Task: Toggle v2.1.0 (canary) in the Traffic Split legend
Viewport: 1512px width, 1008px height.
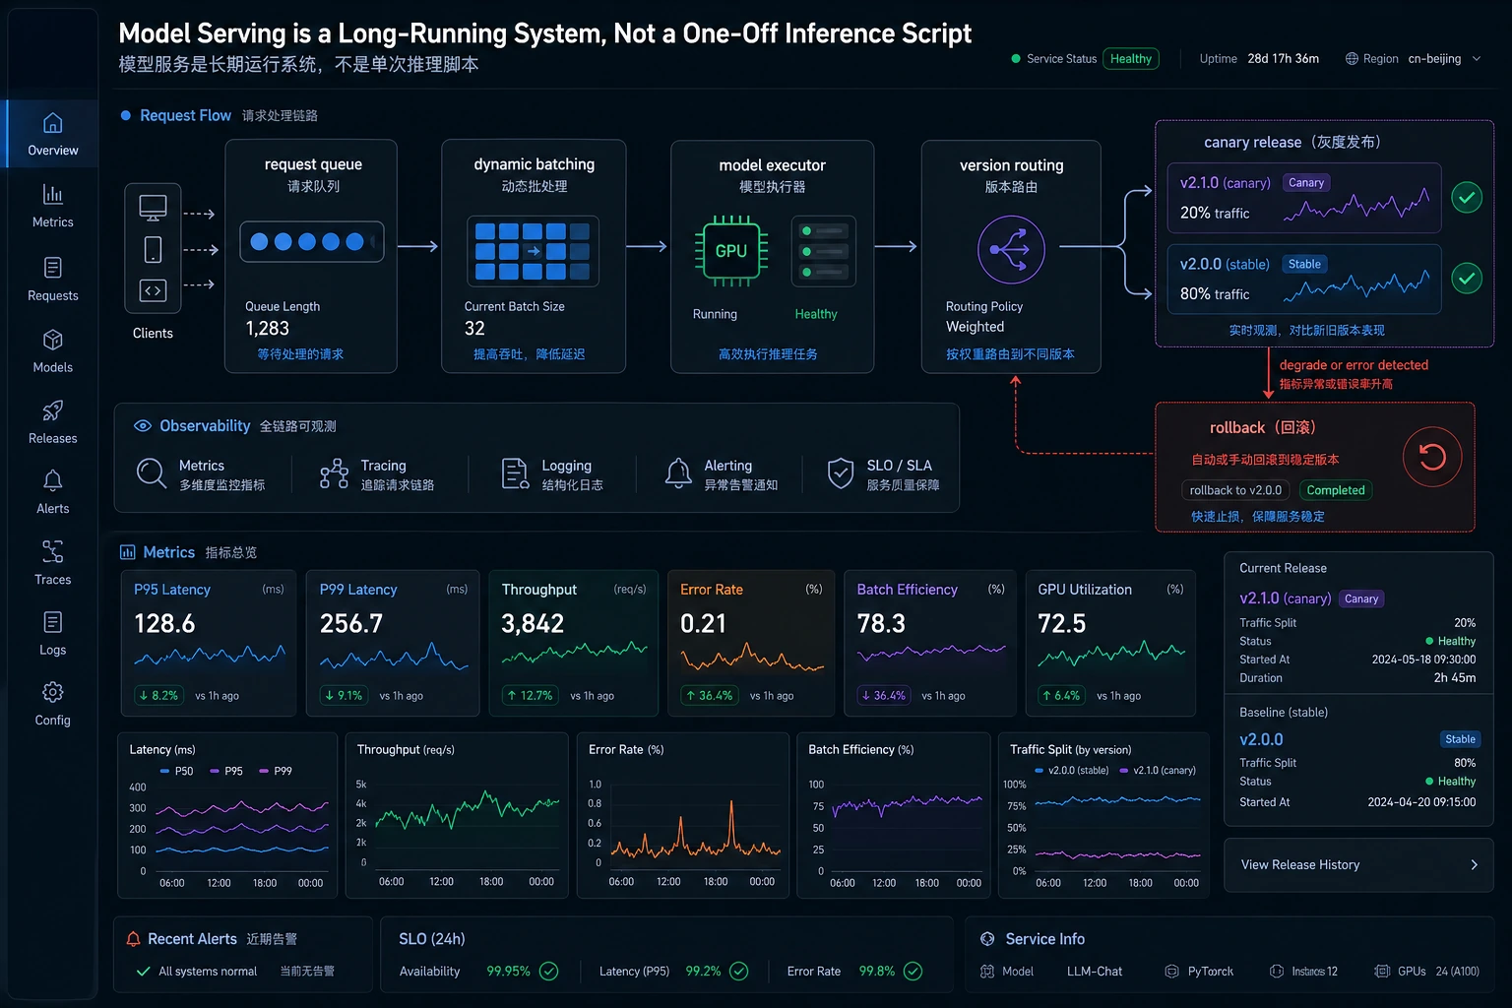Action: 1158,771
